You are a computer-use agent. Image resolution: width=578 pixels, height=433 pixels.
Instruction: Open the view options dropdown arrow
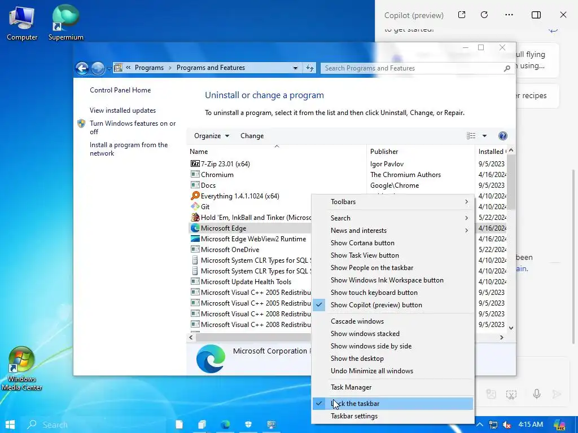484,136
